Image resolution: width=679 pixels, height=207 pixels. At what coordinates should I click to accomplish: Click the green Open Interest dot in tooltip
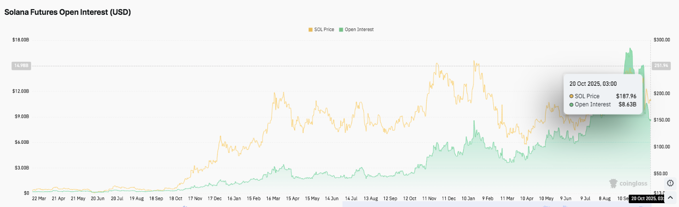pyautogui.click(x=572, y=104)
